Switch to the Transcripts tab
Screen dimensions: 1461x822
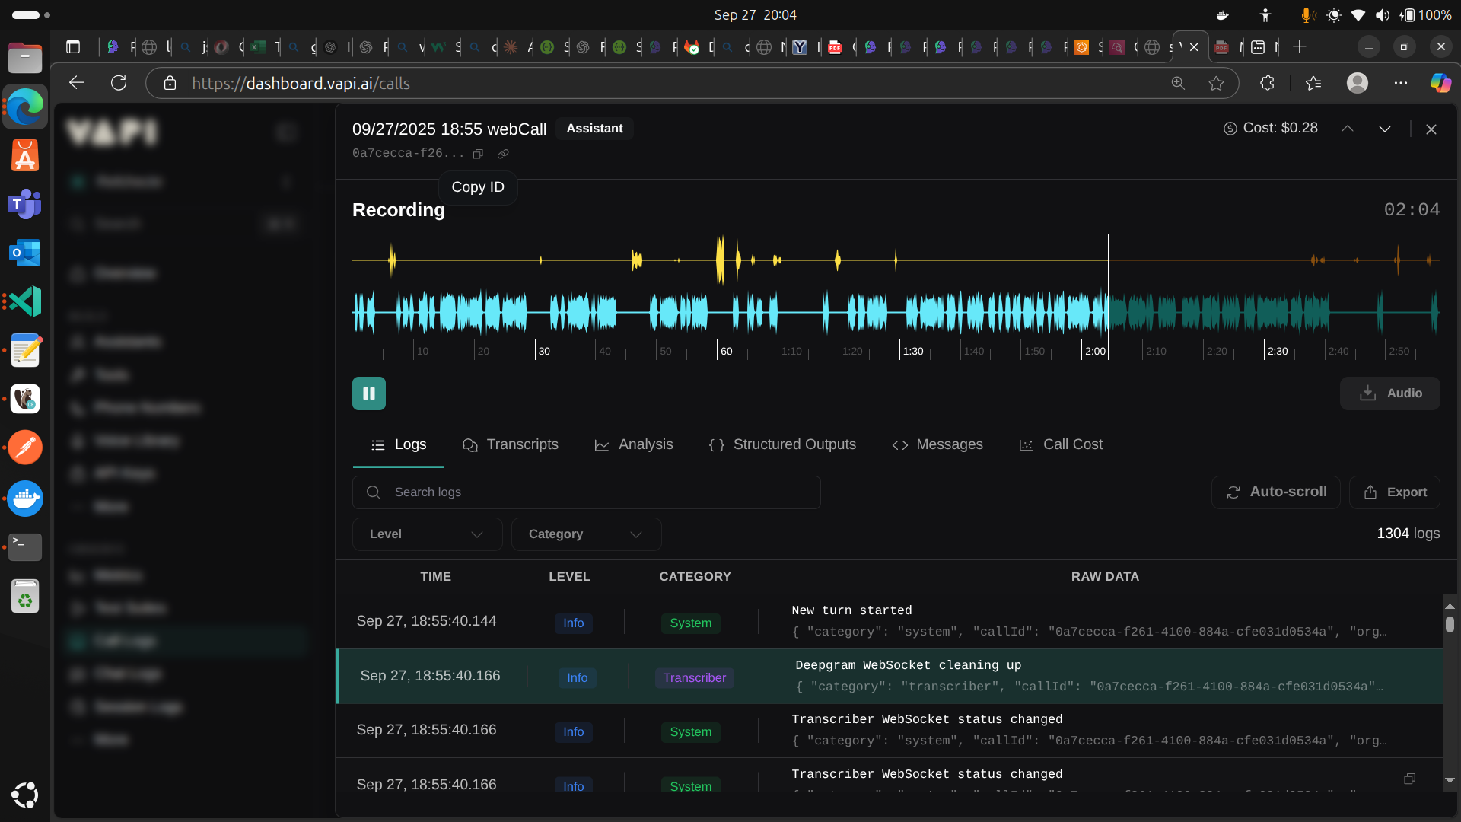[x=511, y=444]
